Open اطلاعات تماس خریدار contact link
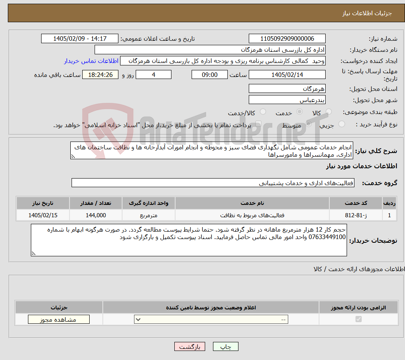This screenshot has height=360, width=405. [x=91, y=61]
